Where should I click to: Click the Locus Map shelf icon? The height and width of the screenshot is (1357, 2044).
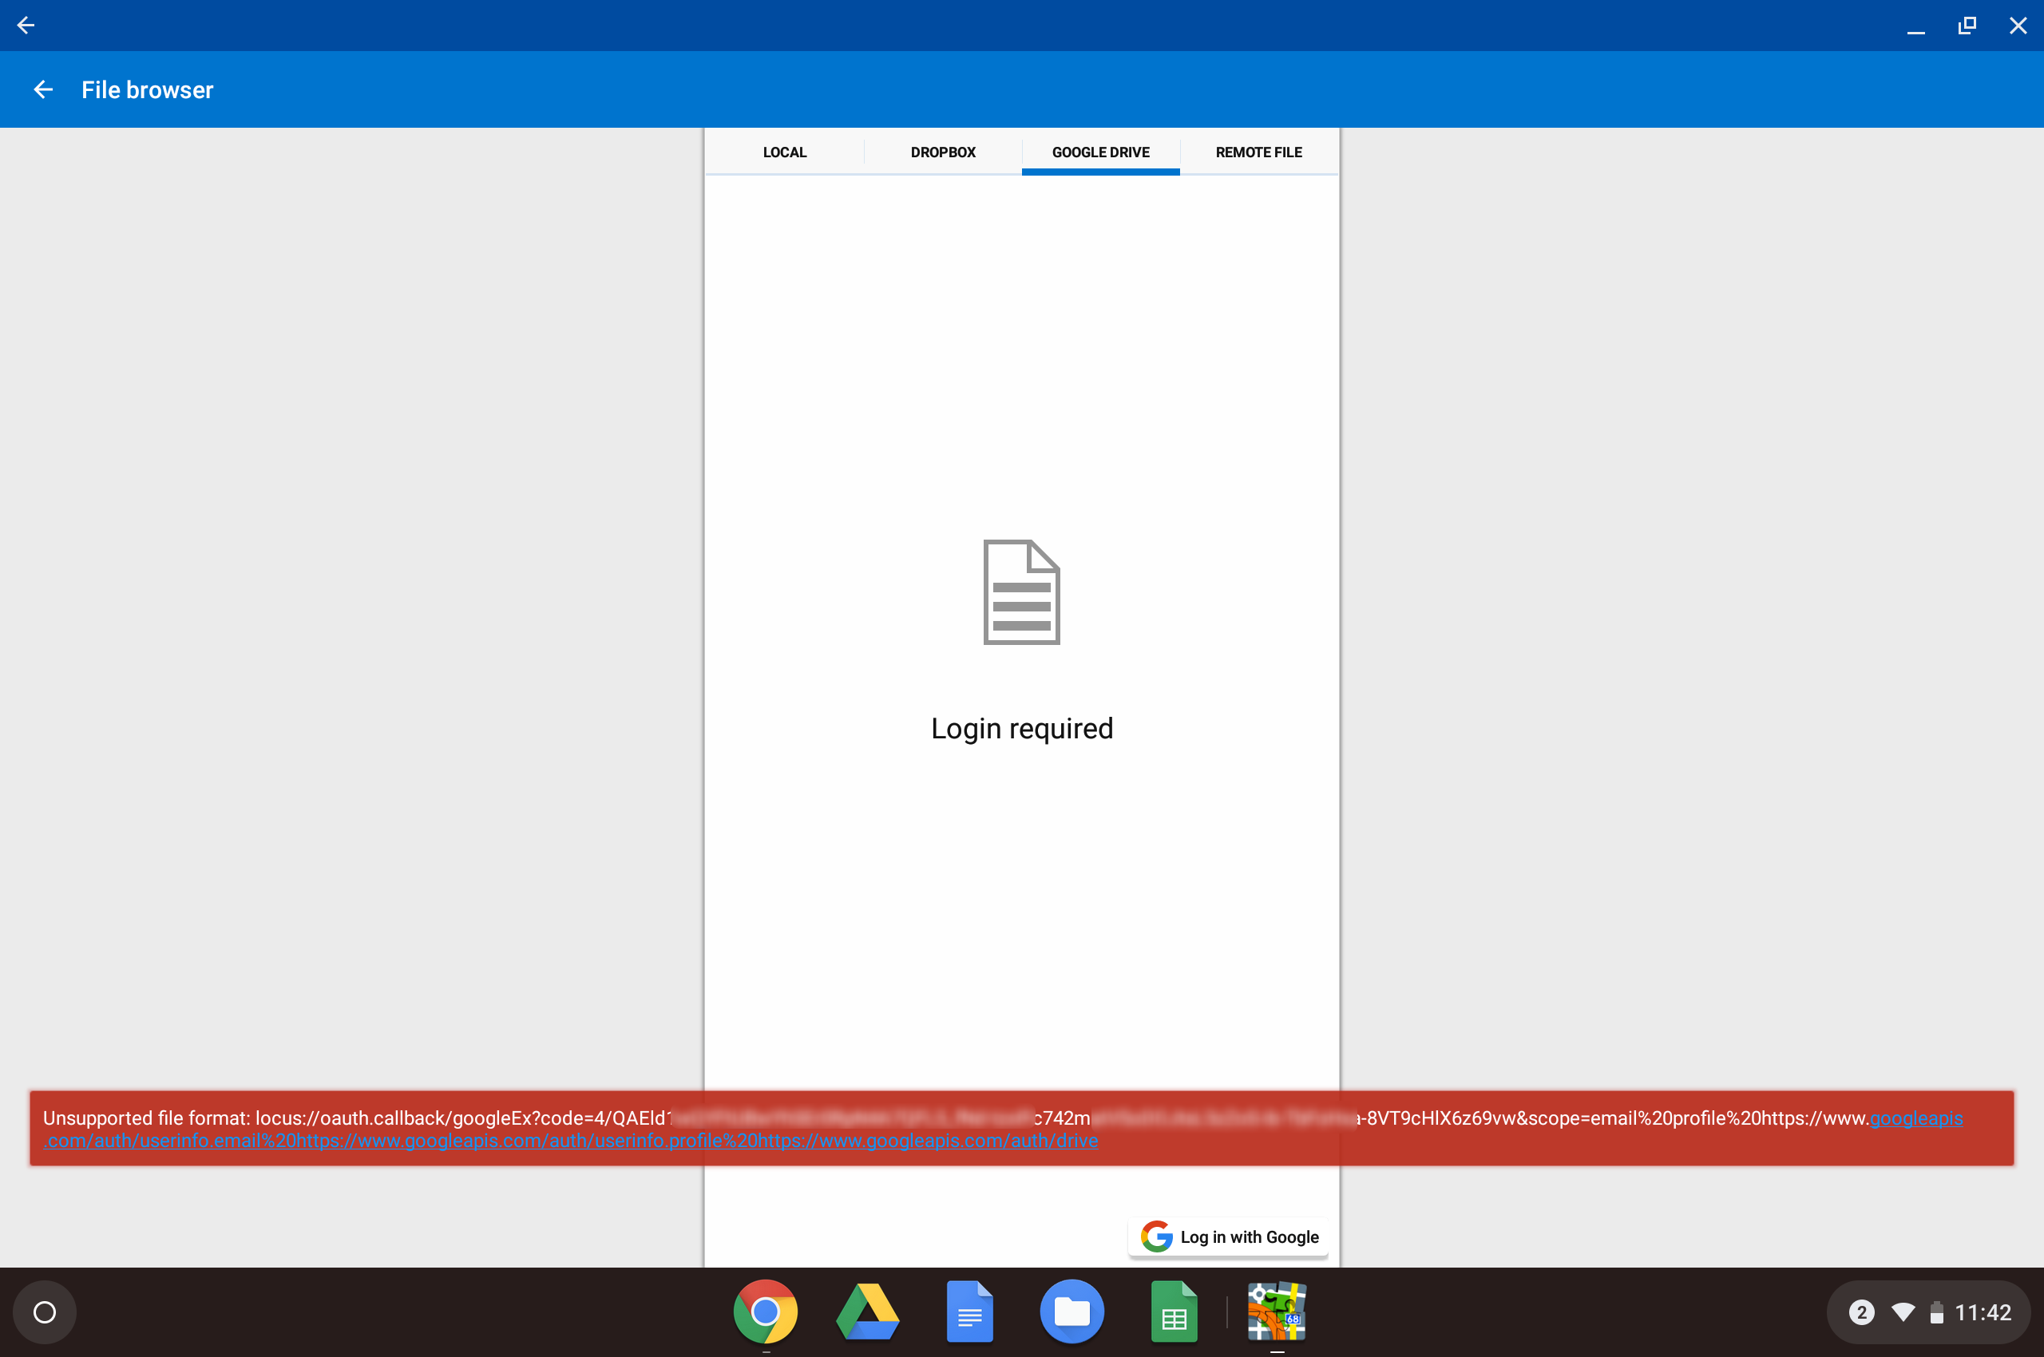pyautogui.click(x=1276, y=1312)
